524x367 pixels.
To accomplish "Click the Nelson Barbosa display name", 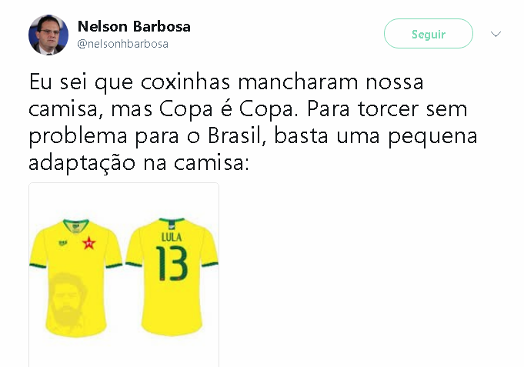I will 134,26.
